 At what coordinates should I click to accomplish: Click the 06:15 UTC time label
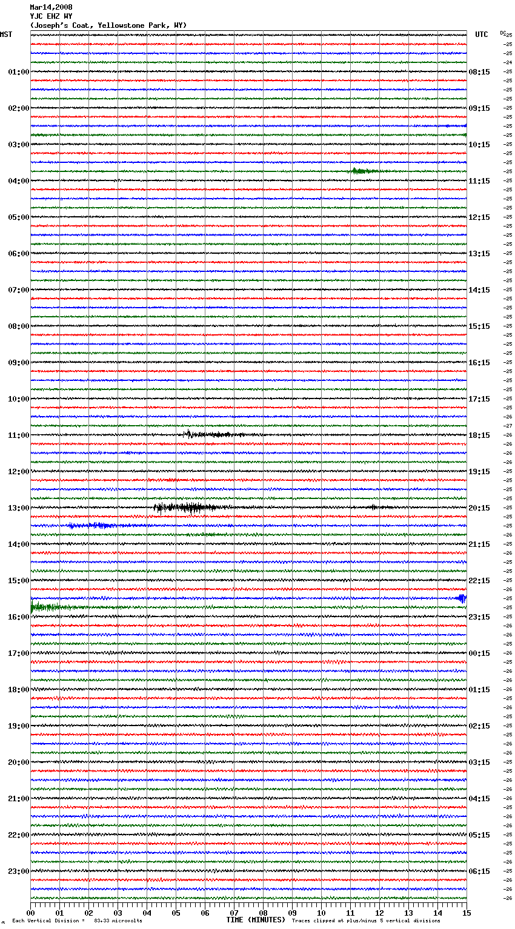point(479,871)
